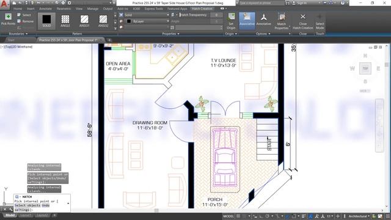Choose the ANSI31 hatch pattern
The height and width of the screenshot is (220, 391).
pos(84,20)
